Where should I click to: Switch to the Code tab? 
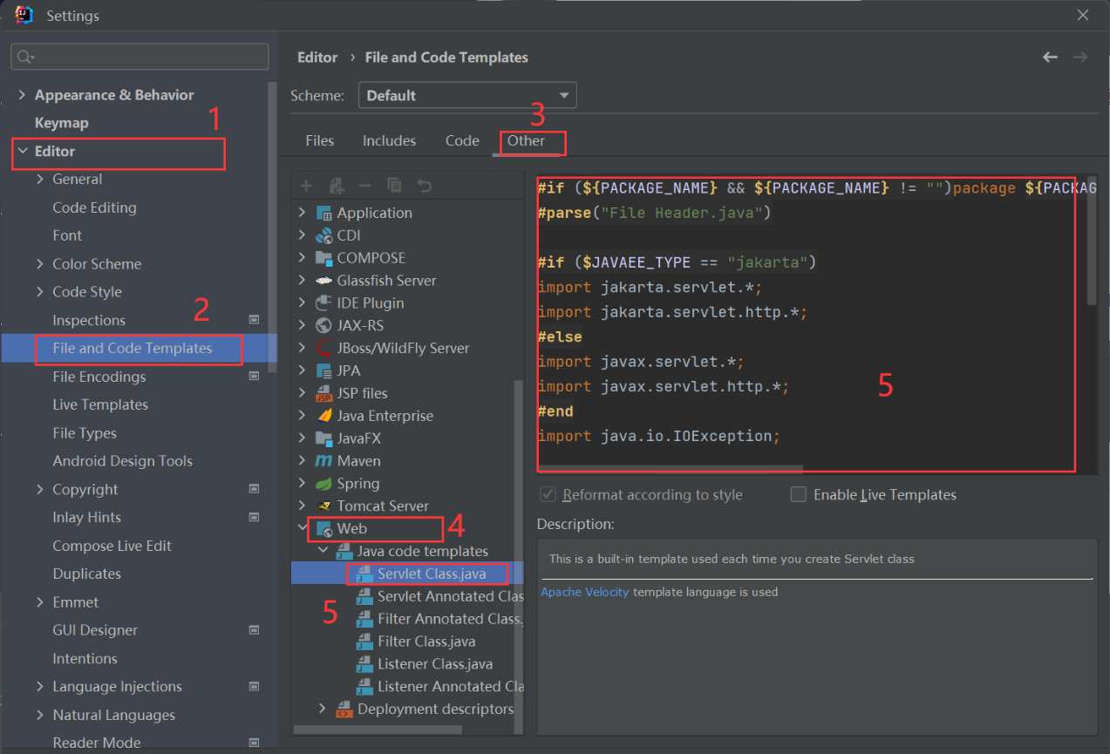point(462,140)
